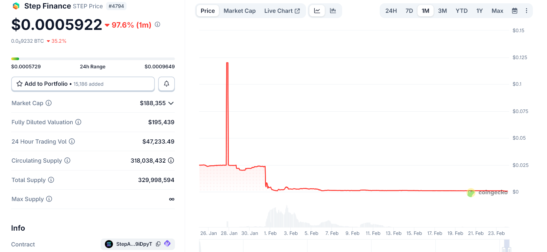The image size is (547, 252).
Task: Click the price alert bell icon
Action: (166, 84)
